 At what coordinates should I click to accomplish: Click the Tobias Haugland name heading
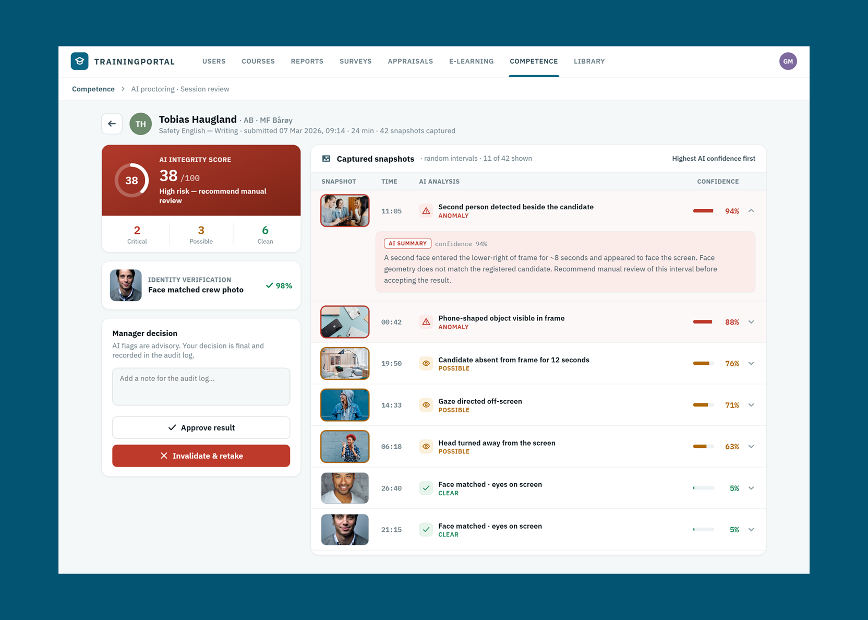tap(198, 120)
